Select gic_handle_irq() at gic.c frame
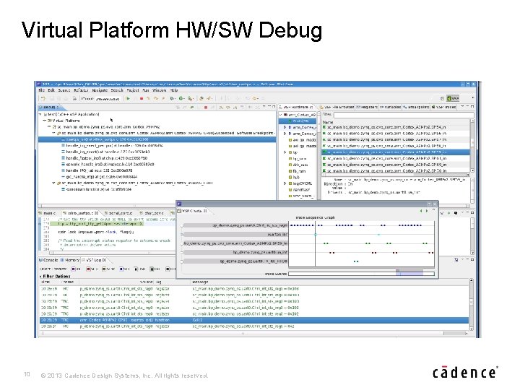 point(100,177)
